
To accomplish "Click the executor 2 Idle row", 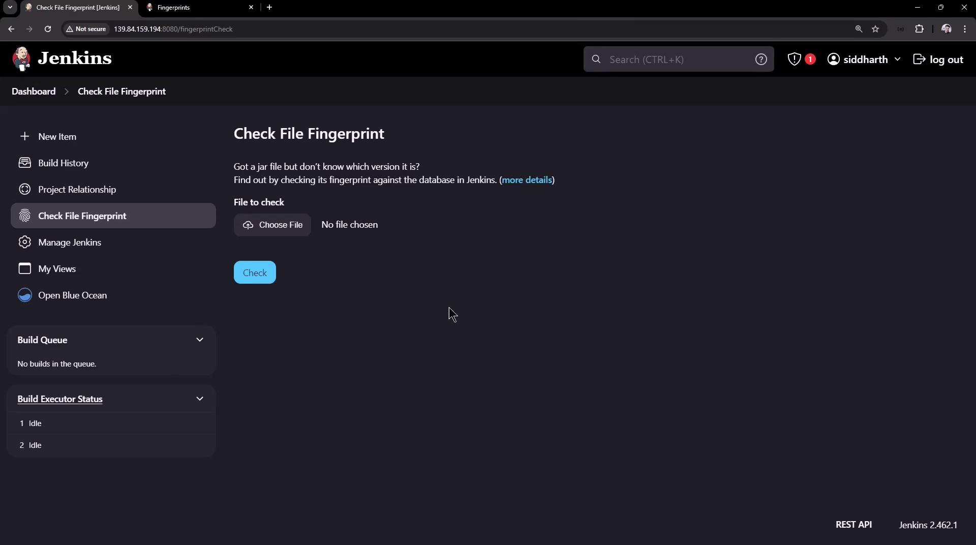I will pyautogui.click(x=111, y=445).
